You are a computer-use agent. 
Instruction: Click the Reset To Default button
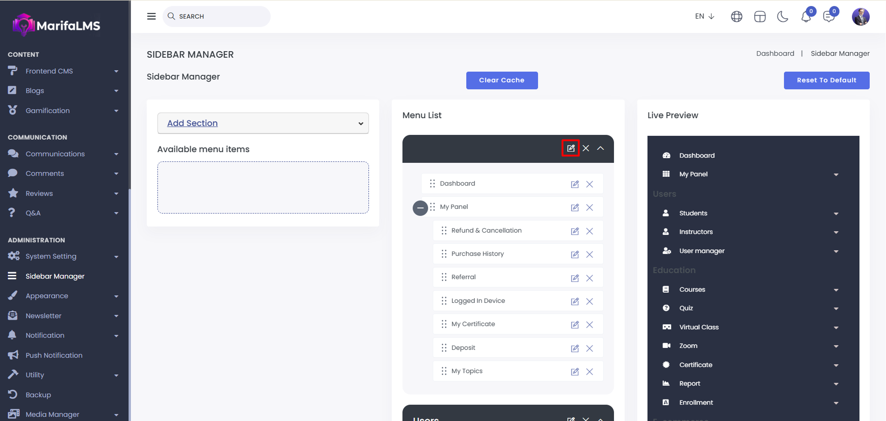tap(826, 80)
